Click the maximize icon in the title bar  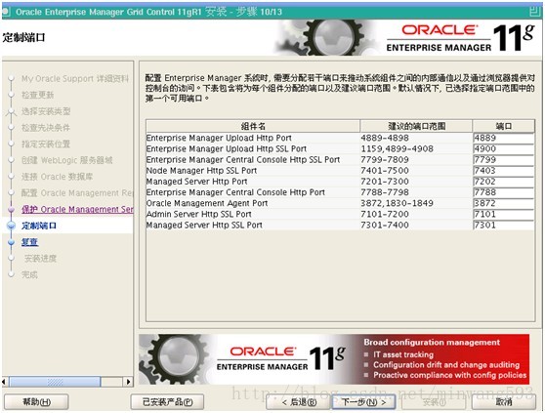535,12
